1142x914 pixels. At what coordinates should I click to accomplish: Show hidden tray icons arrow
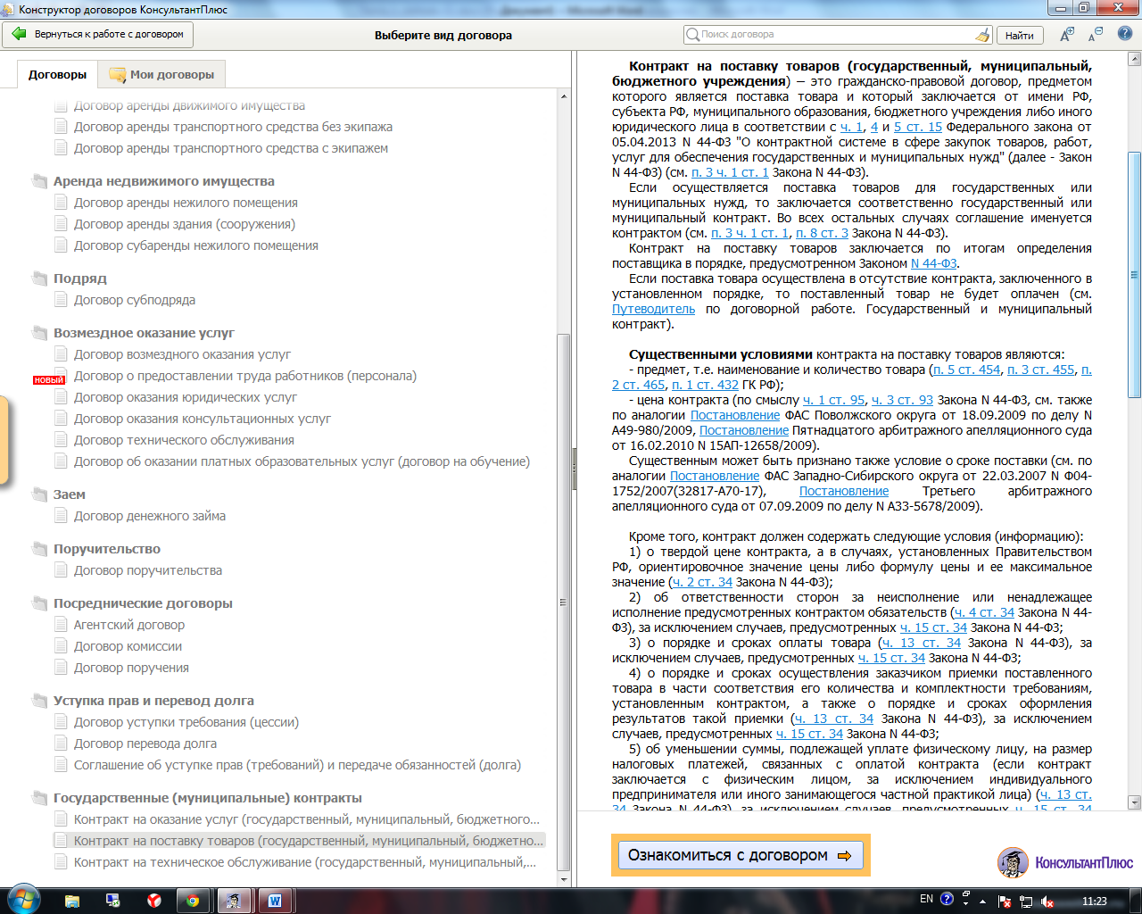pos(983,901)
